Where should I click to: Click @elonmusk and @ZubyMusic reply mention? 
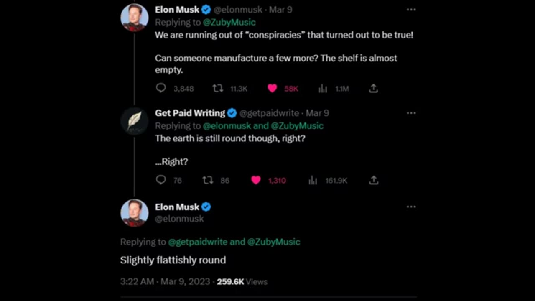263,126
